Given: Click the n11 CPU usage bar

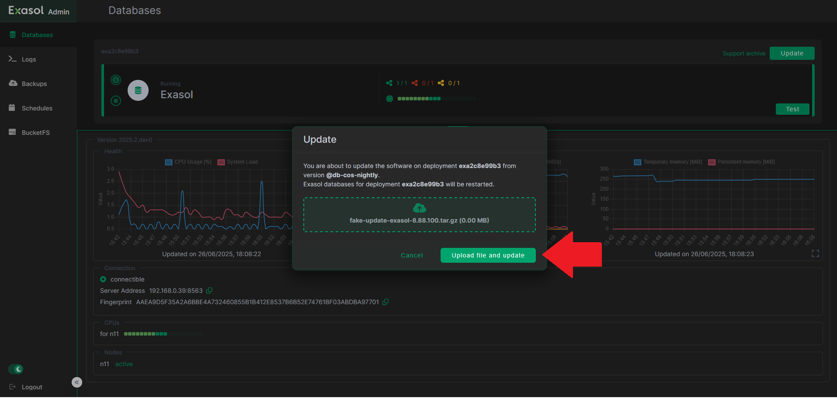Looking at the screenshot, I should click(163, 334).
